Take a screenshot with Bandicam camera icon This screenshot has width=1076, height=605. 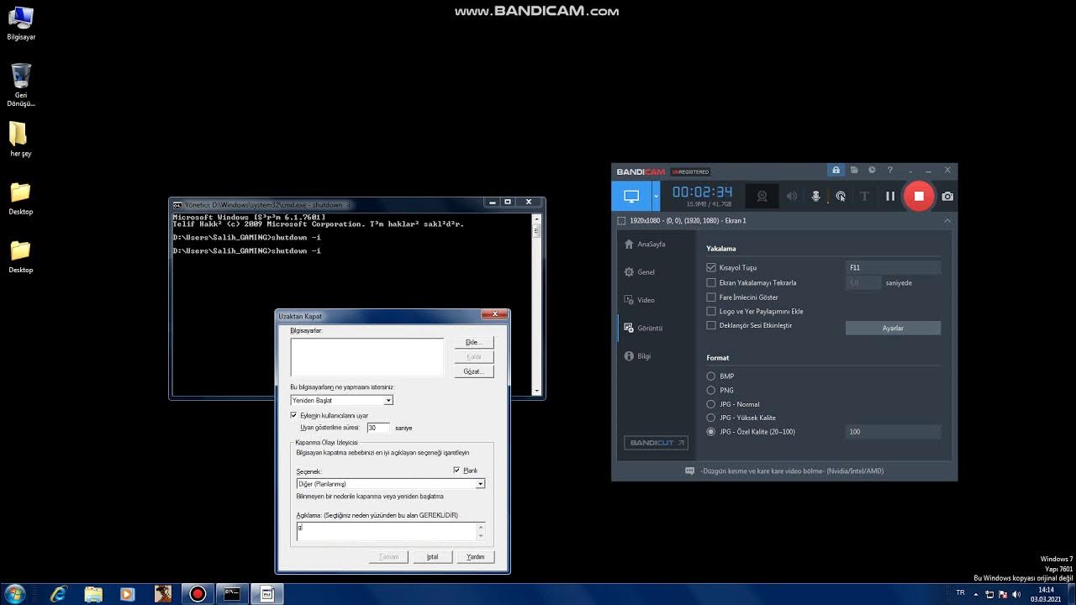947,196
